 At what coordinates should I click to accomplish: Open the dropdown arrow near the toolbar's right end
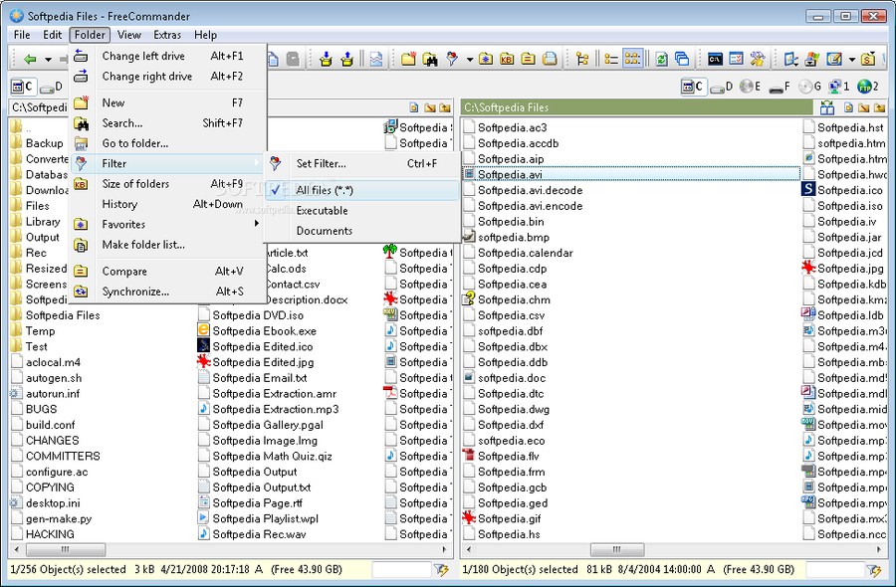click(852, 60)
